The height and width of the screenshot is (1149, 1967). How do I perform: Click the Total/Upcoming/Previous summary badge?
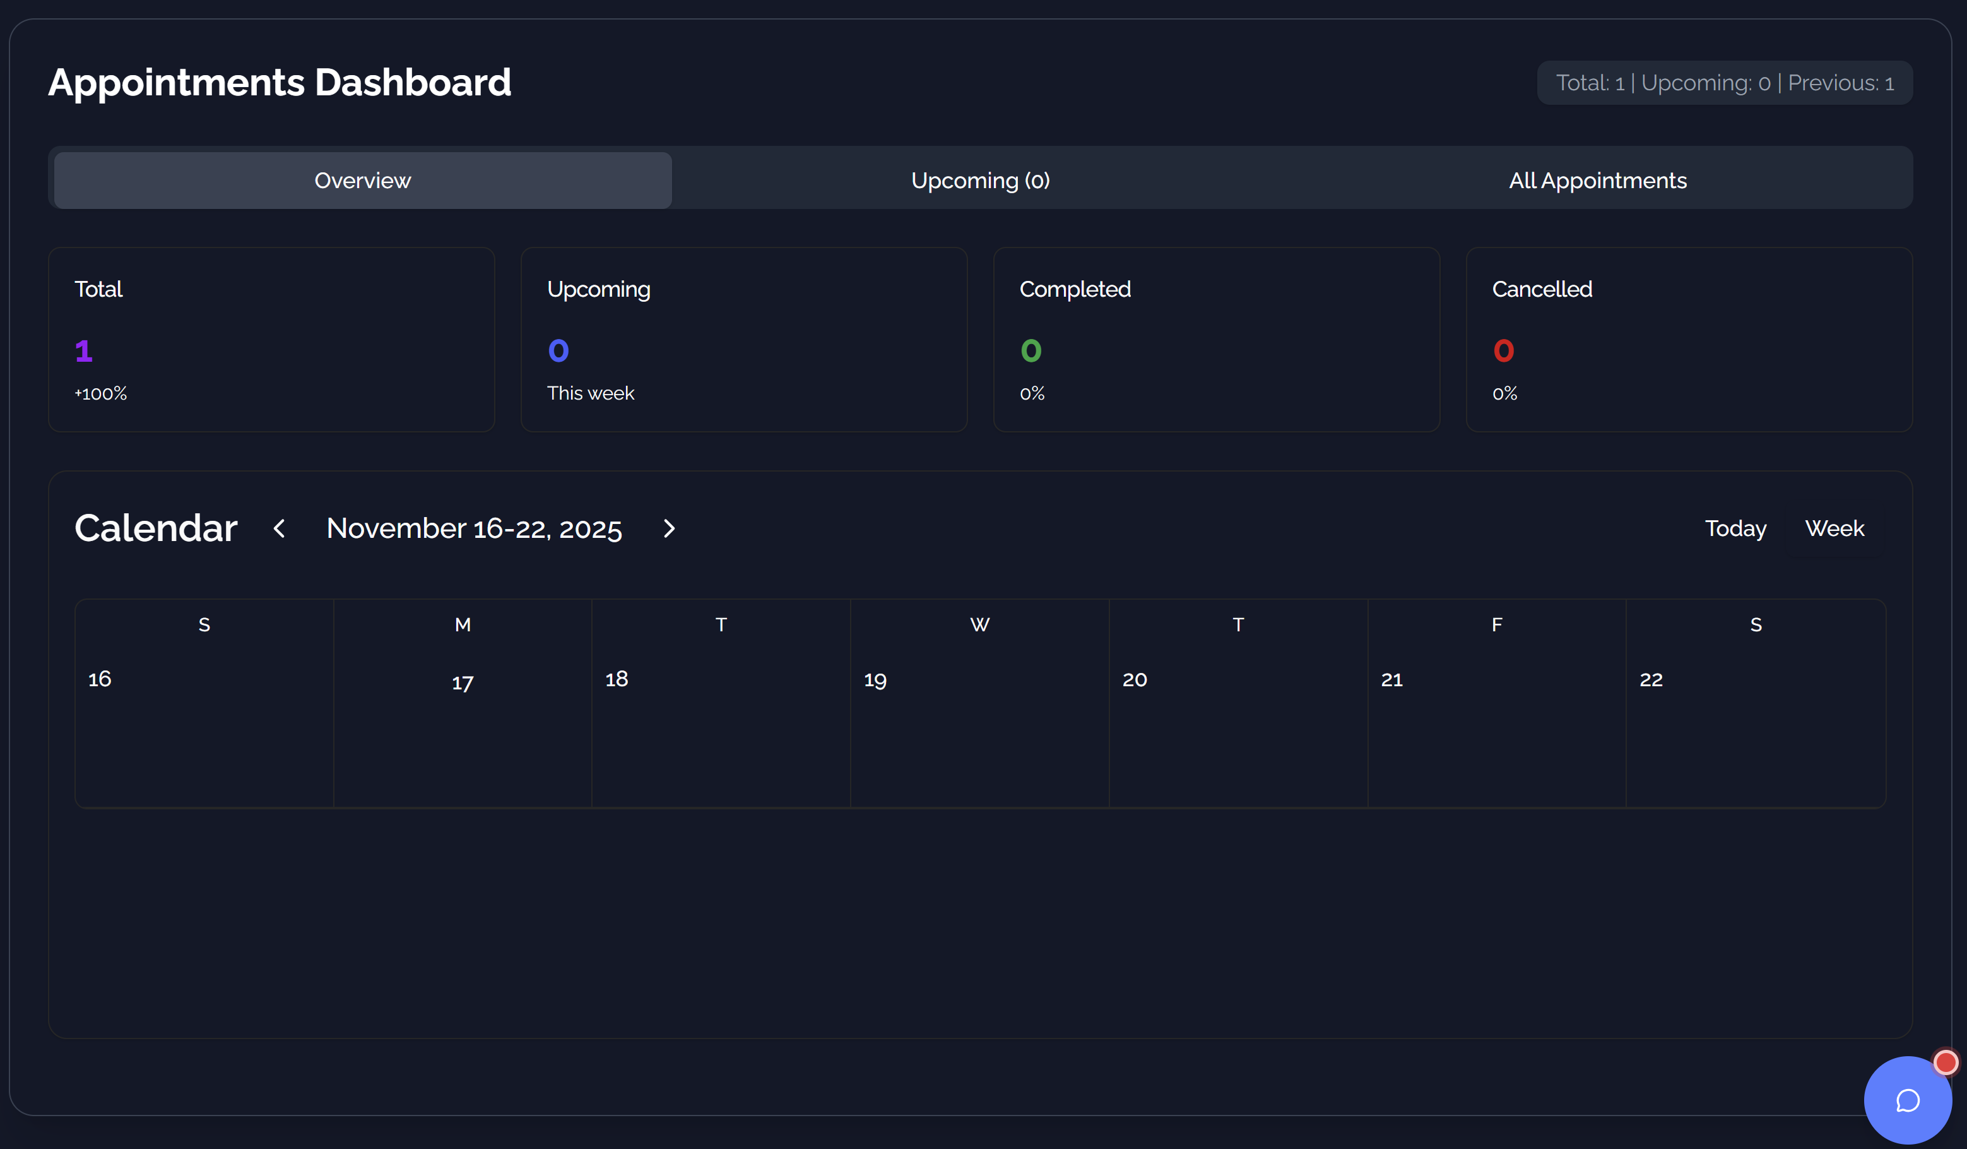pyautogui.click(x=1724, y=83)
